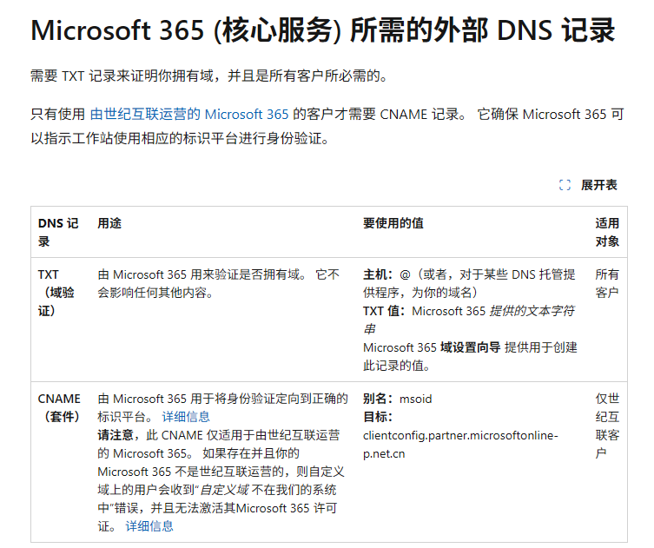Click the 要使用的值 column header
Viewport: 654px width, 548px height.
(393, 223)
